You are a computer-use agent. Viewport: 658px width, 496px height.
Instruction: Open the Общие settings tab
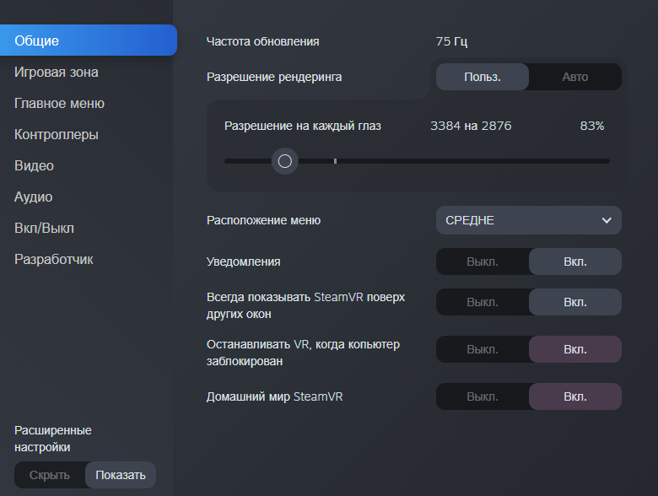point(88,40)
